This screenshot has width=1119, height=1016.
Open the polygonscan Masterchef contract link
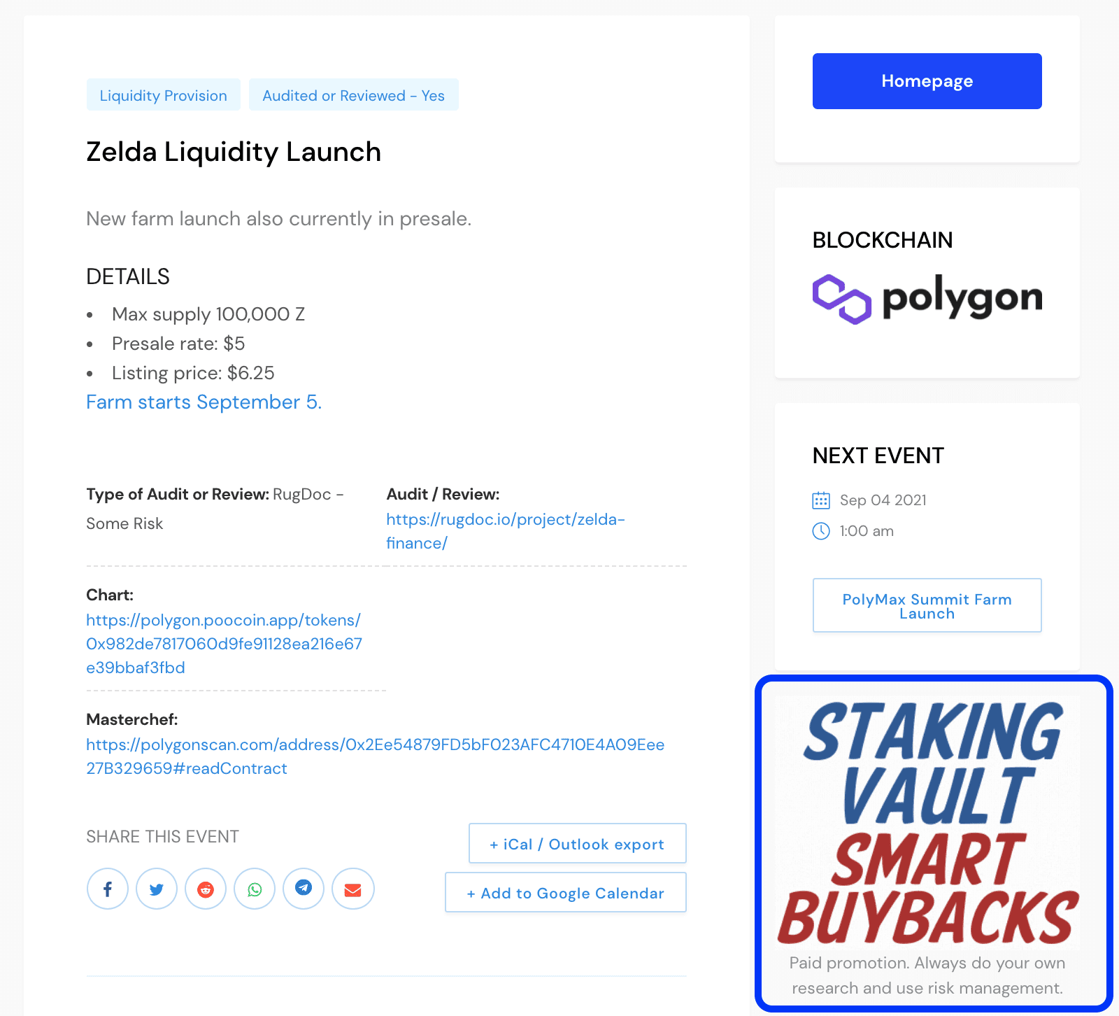pyautogui.click(x=376, y=756)
